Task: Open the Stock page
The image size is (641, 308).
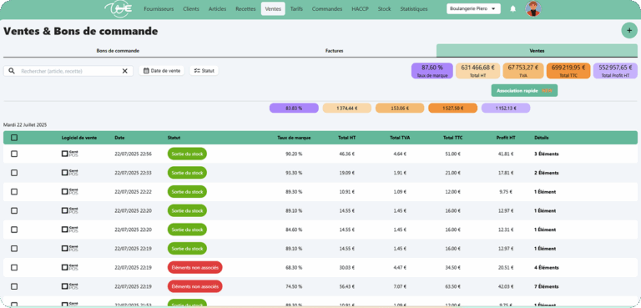Action: point(384,9)
